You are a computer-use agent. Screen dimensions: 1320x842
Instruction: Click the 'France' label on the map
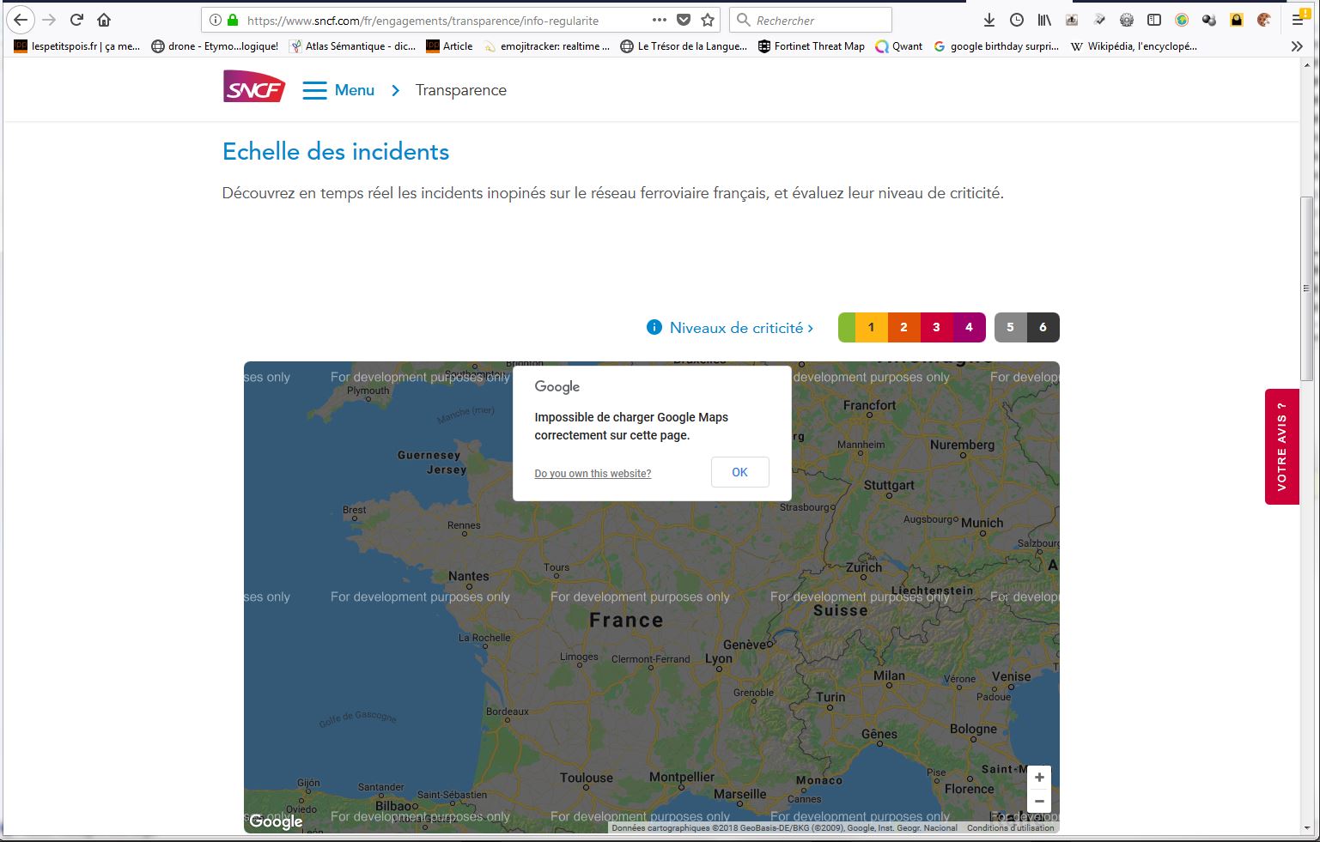coord(626,621)
